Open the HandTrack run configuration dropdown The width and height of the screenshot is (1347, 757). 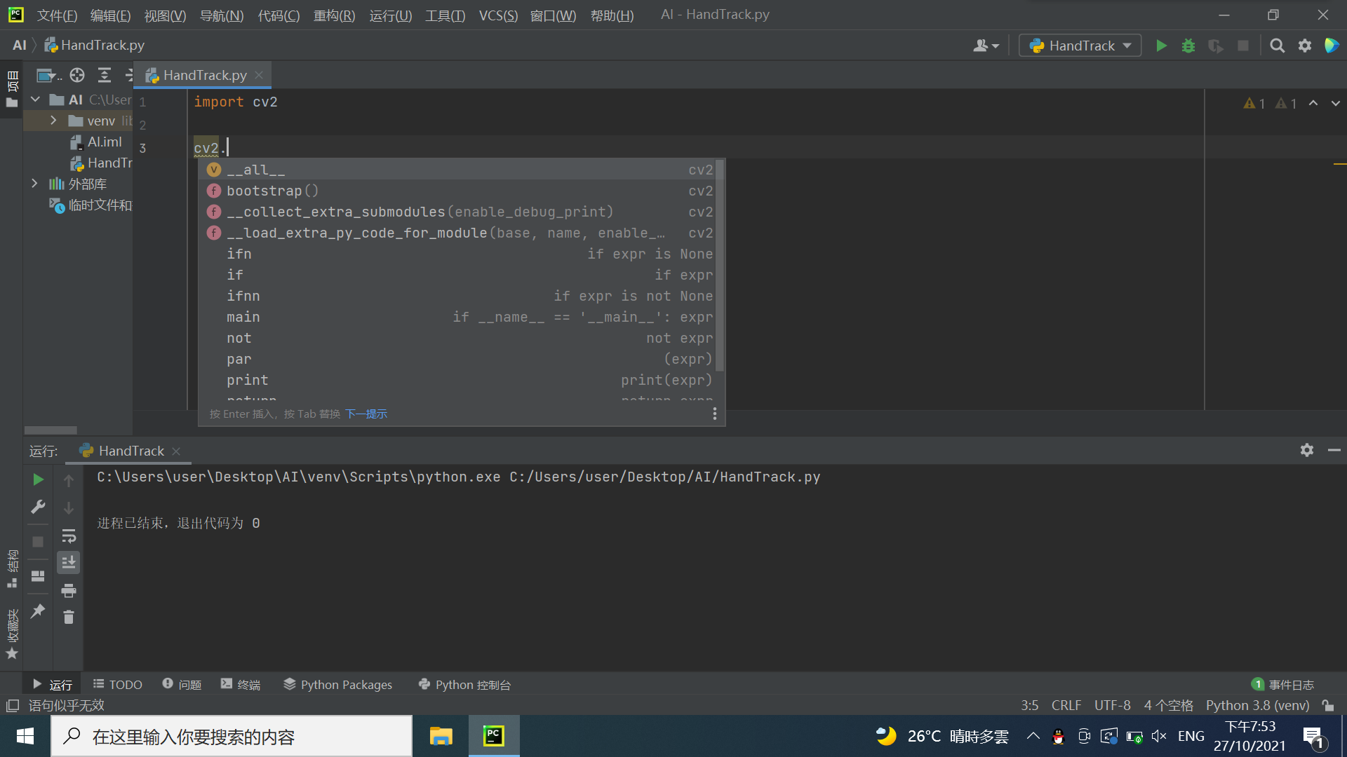pyautogui.click(x=1080, y=45)
